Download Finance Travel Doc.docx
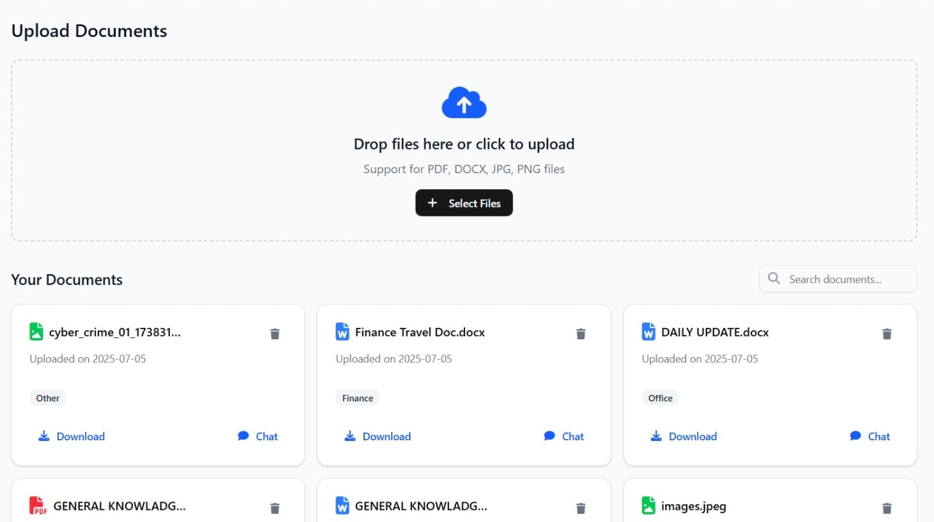The width and height of the screenshot is (934, 522). click(x=378, y=436)
